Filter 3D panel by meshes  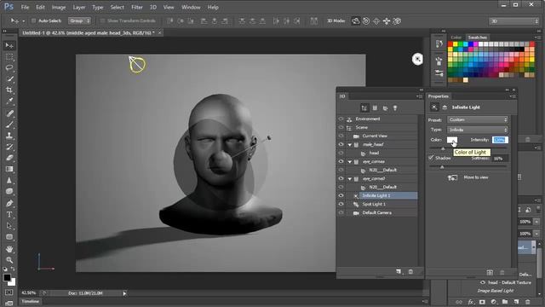click(375, 108)
